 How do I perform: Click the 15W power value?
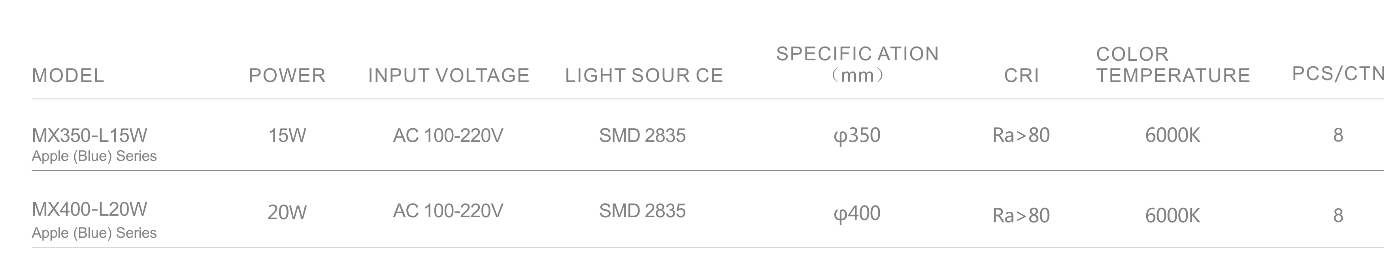pyautogui.click(x=287, y=135)
